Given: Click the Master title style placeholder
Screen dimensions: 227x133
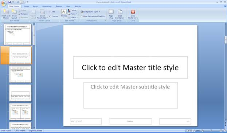Looking at the screenshot, I should point(130,68).
